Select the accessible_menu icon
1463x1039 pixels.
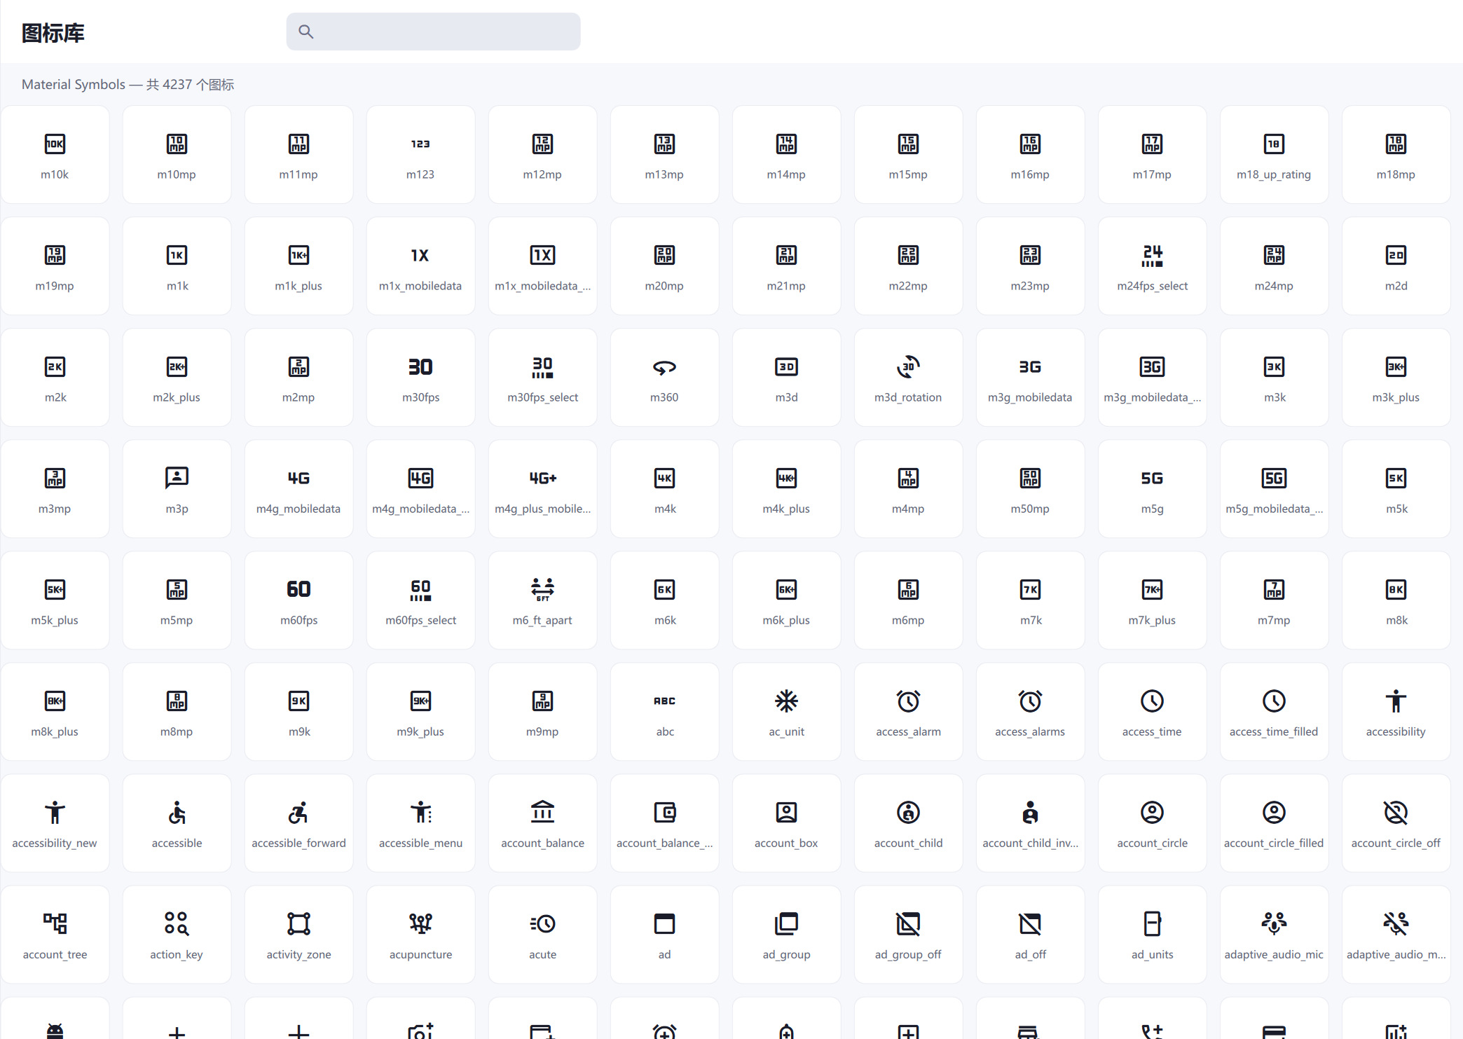pos(420,823)
